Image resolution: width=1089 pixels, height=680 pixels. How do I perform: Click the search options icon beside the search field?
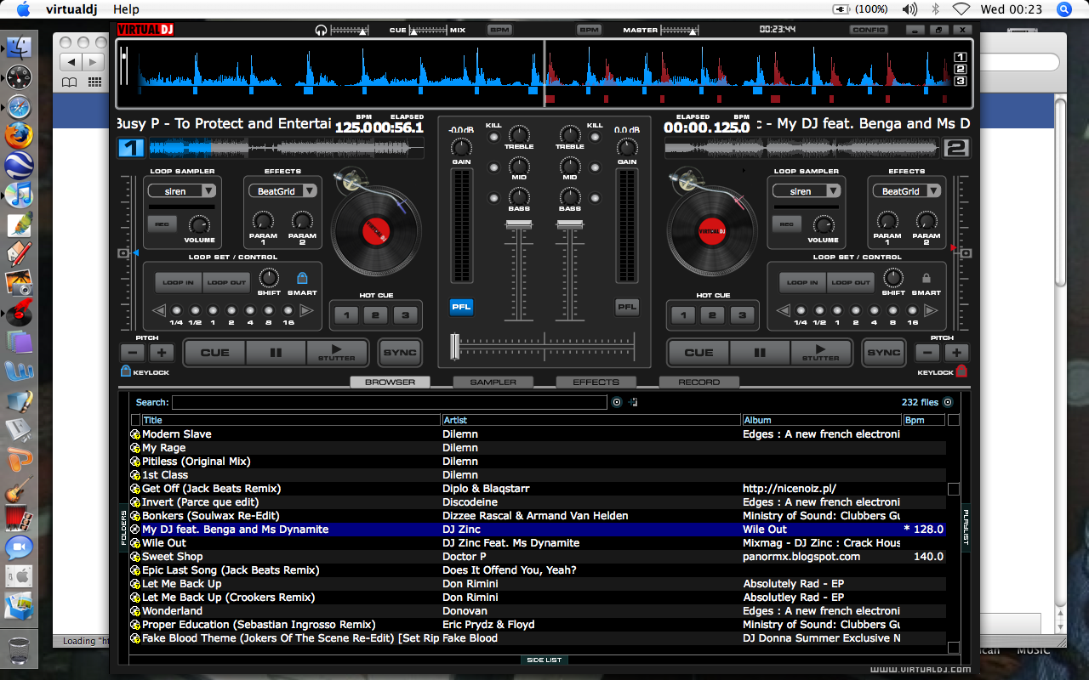click(617, 402)
